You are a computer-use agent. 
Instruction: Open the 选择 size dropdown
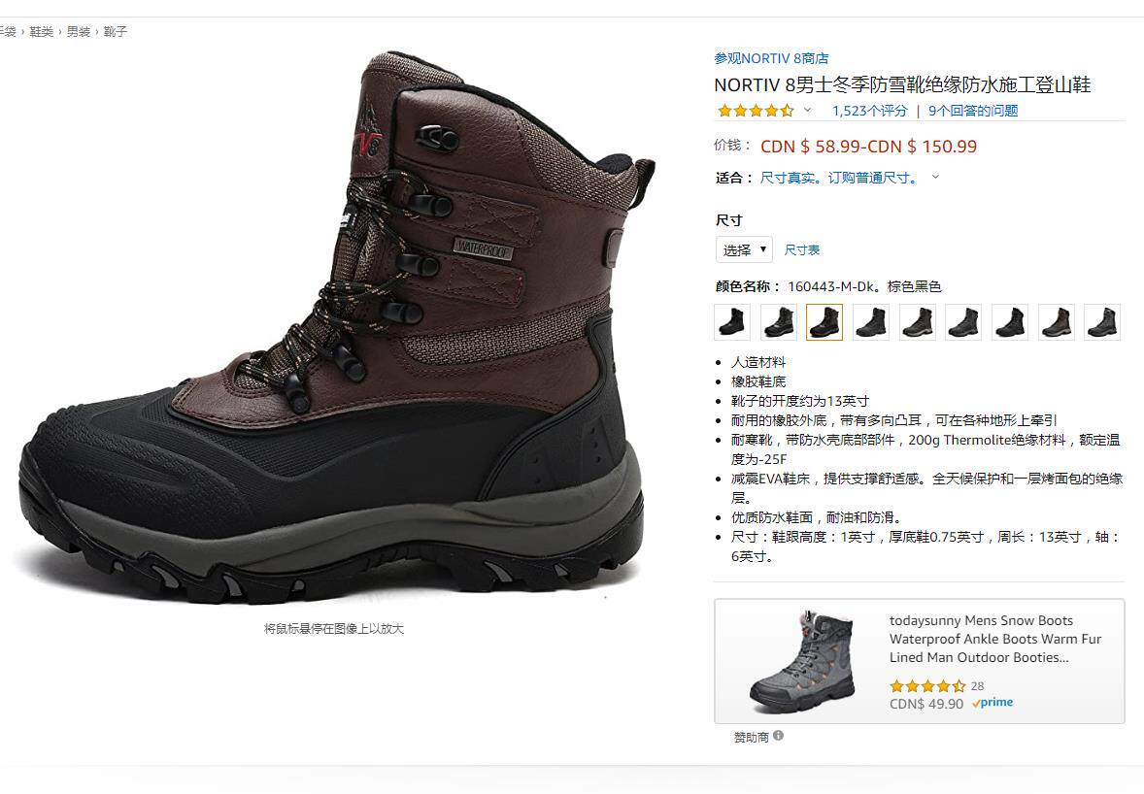[744, 250]
